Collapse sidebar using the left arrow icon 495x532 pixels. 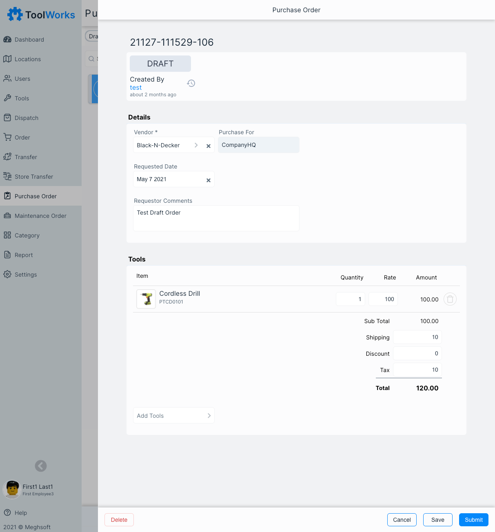coord(41,465)
